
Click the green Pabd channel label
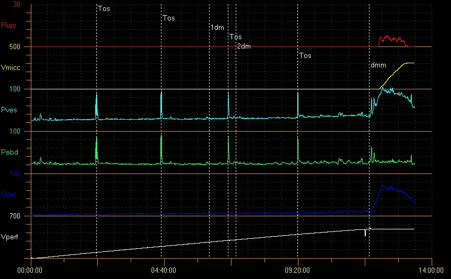[x=9, y=152]
